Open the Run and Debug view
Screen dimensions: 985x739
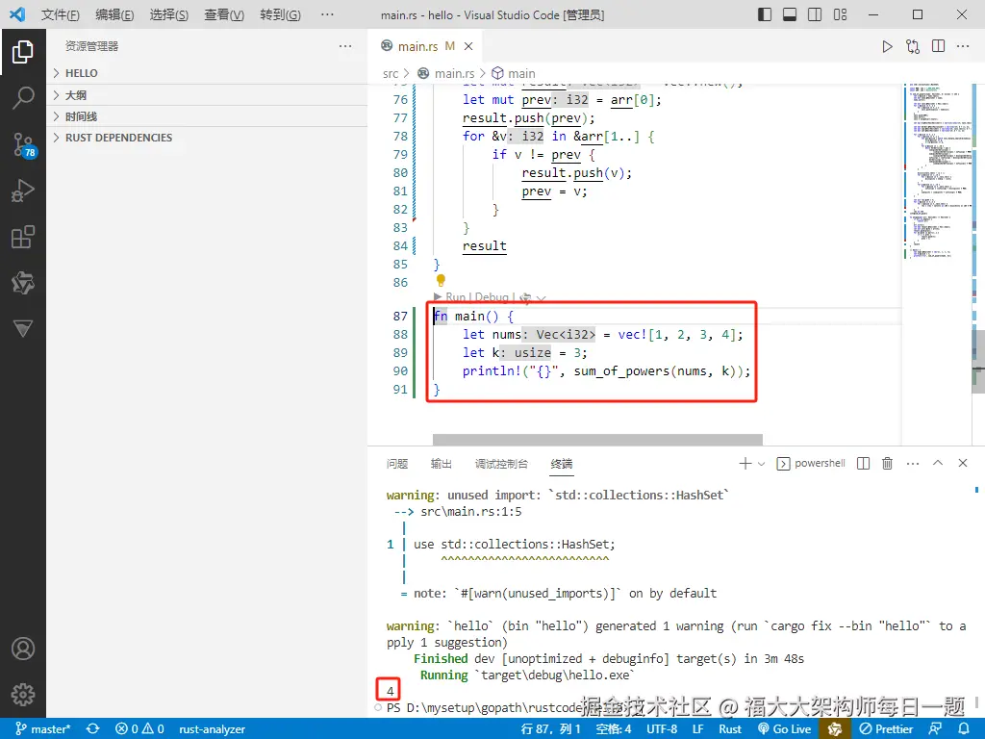coord(23,191)
